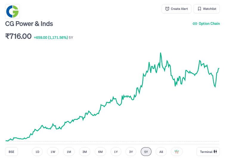Open the Option Chain link
Viewport: 226px width, 161px height.
point(209,24)
